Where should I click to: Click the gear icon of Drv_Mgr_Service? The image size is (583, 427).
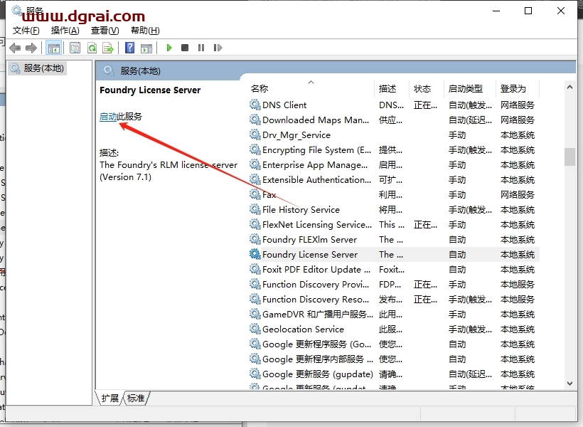tap(255, 135)
